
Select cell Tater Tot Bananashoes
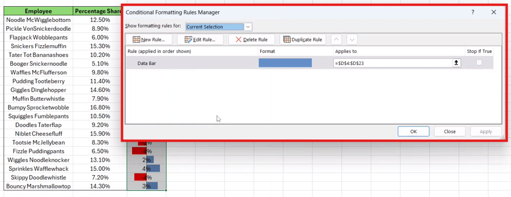point(38,55)
